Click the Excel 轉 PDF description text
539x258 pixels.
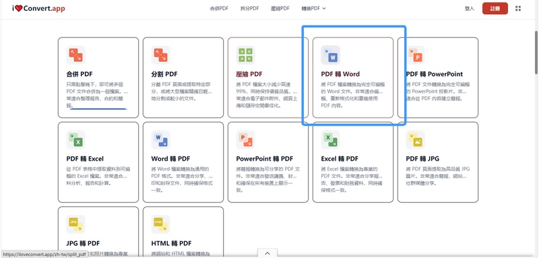[x=352, y=179]
